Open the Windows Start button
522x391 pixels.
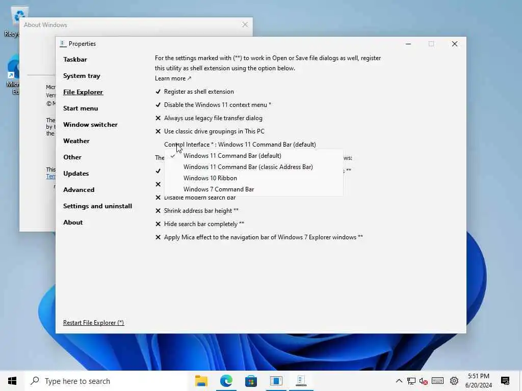[12, 381]
